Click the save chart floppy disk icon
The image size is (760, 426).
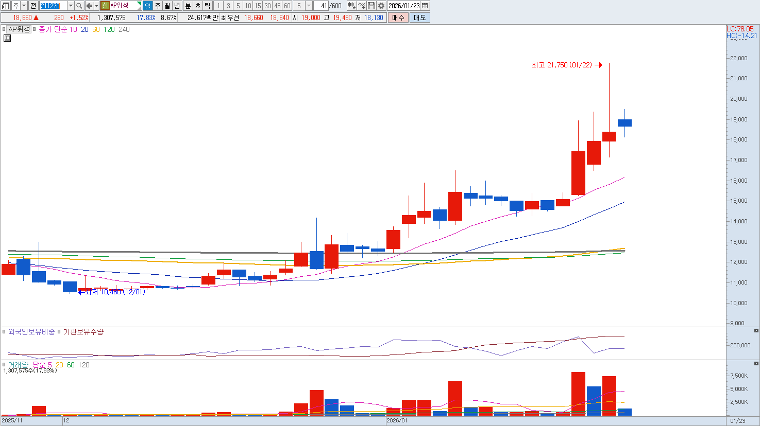371,6
